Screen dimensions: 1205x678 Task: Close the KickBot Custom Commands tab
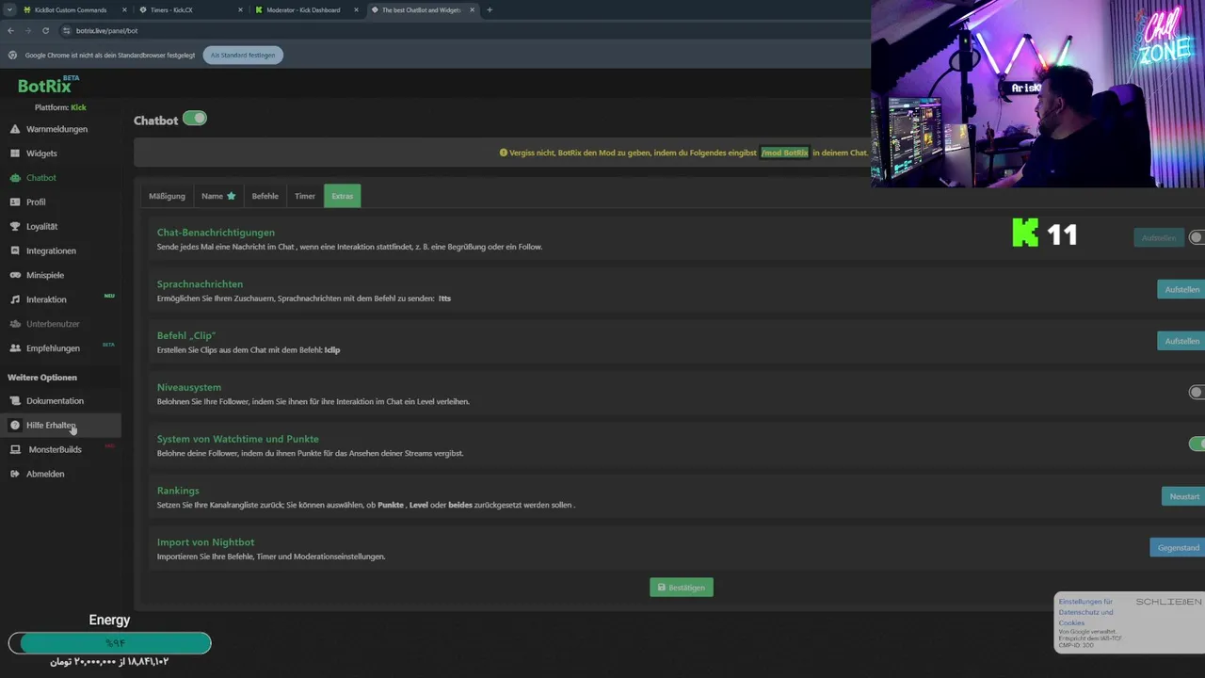124,10
